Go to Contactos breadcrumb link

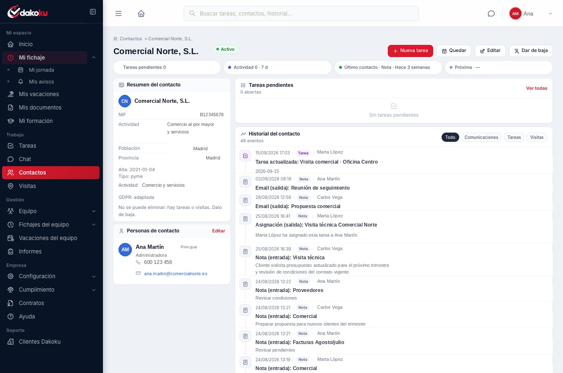131,39
